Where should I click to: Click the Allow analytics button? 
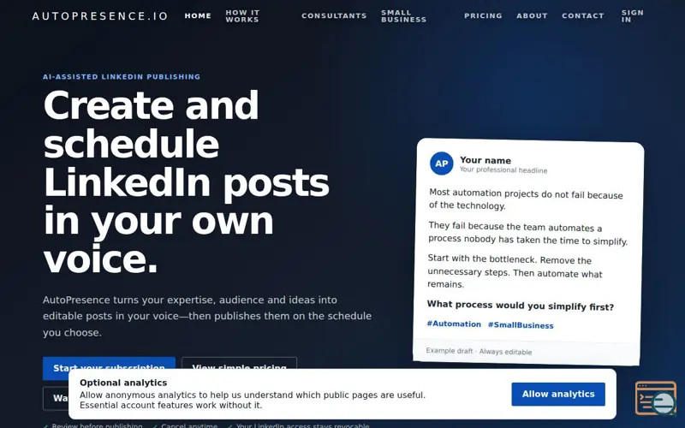558,394
